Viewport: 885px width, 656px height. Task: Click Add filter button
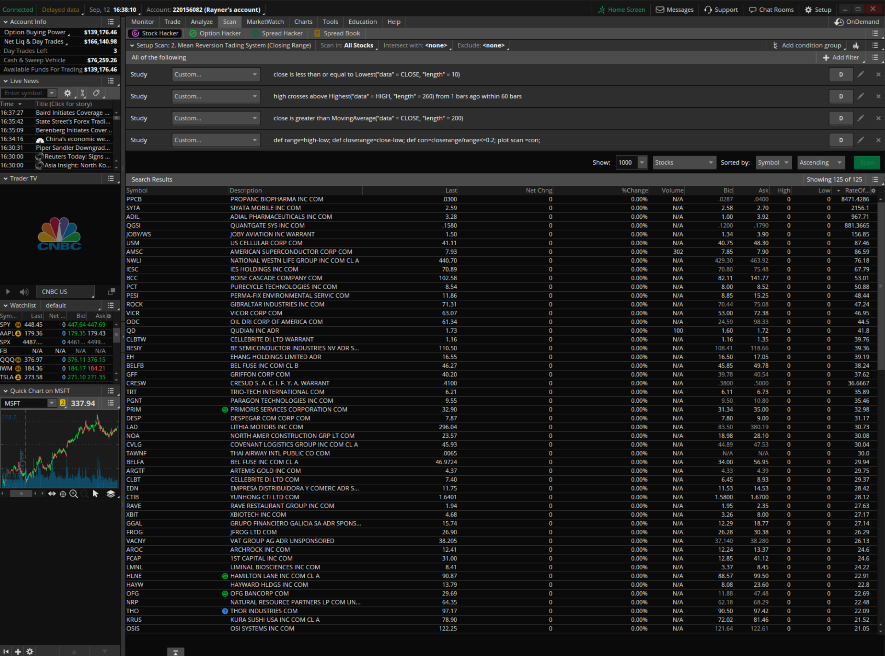(x=841, y=58)
